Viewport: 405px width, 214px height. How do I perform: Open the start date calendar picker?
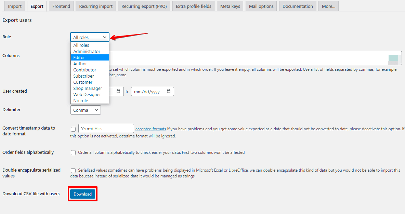[119, 91]
